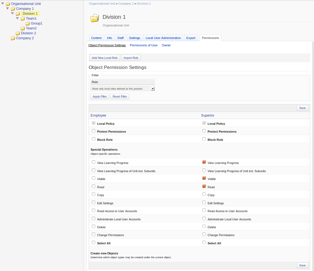Open the Role filter dropdown
The width and height of the screenshot is (314, 271).
point(122,89)
